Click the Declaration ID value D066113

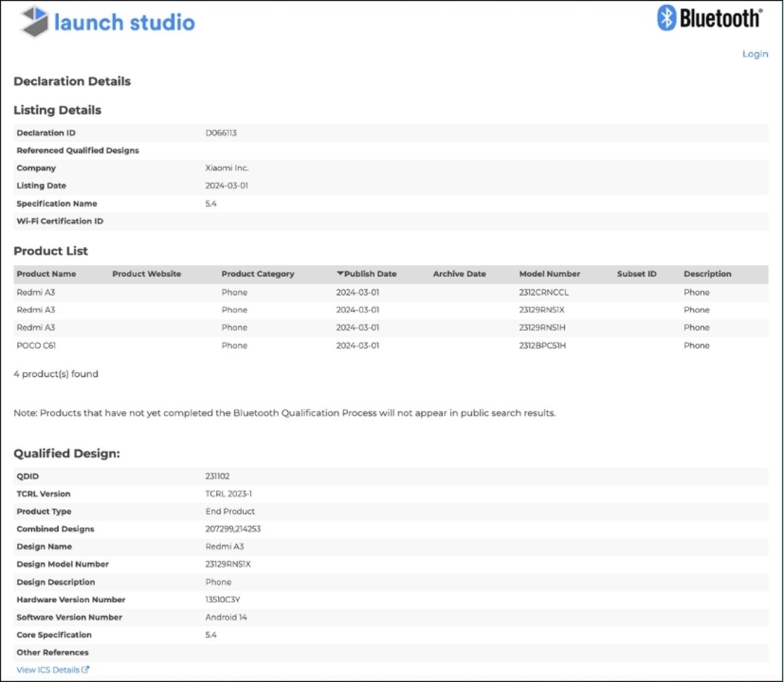pos(221,133)
